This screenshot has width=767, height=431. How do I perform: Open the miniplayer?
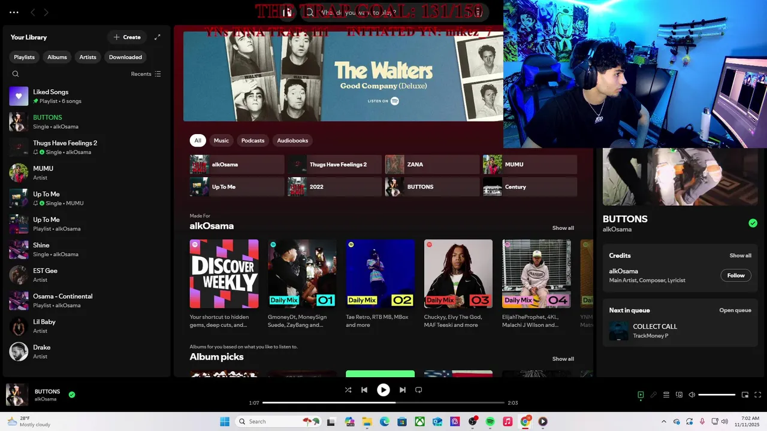pos(745,394)
